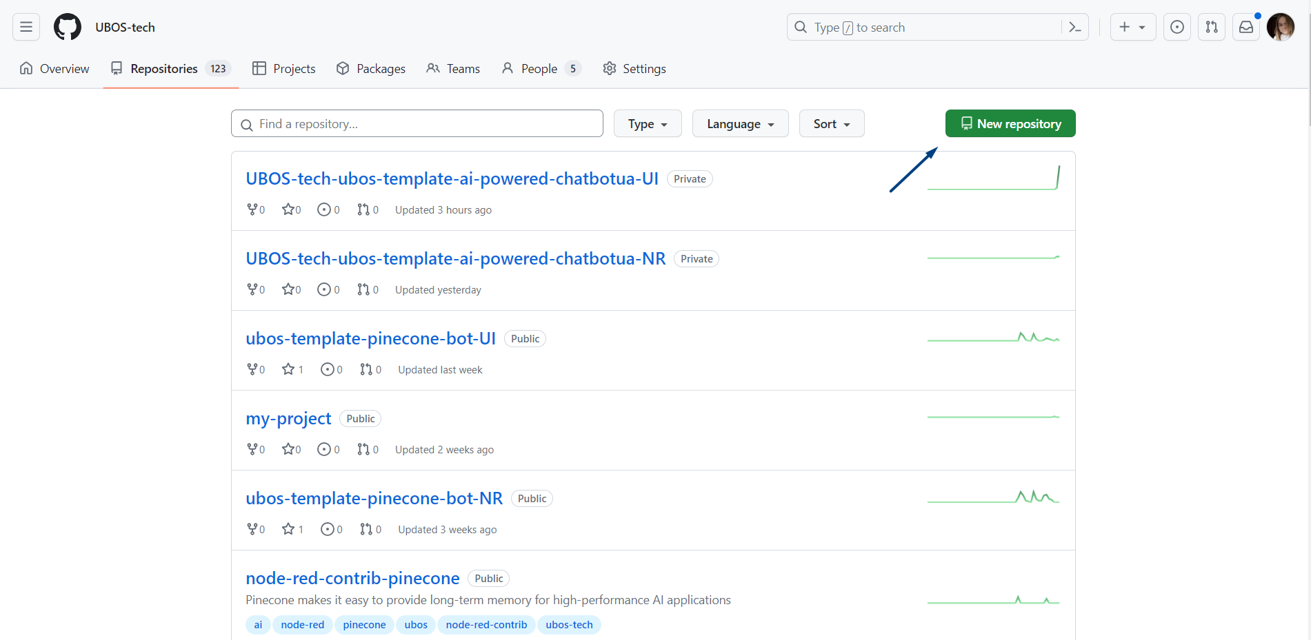Screen dimensions: 1311x640
Task: Go to the Teams tab
Action: tap(453, 68)
